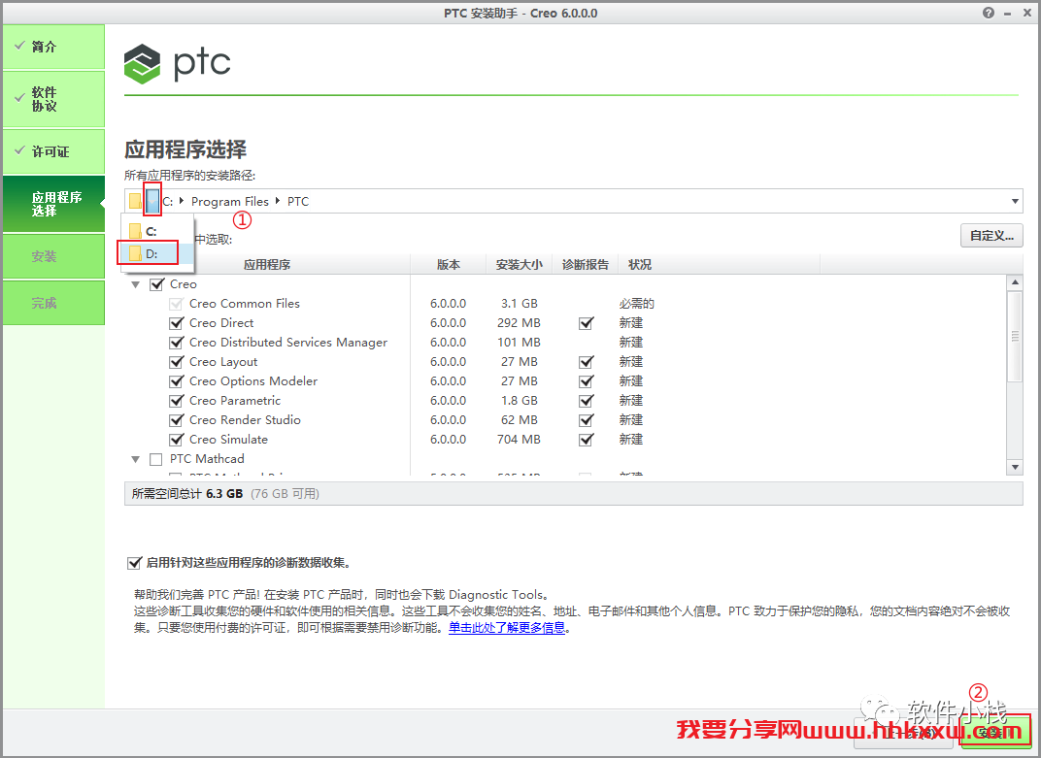Check the PTC Mathcad checkbox
1041x758 pixels.
click(156, 459)
